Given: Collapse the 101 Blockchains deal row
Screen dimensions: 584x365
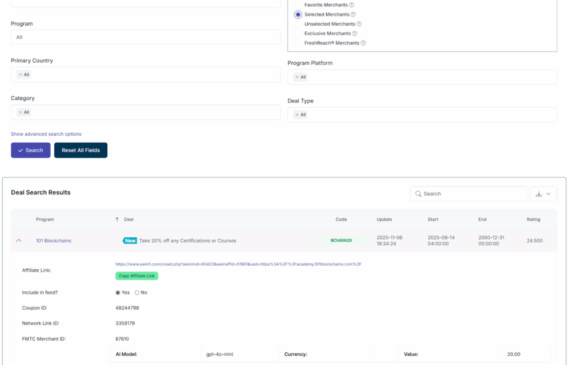Looking at the screenshot, I should point(19,241).
